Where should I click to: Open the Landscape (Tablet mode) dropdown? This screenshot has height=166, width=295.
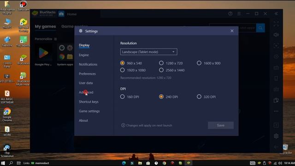click(148, 52)
